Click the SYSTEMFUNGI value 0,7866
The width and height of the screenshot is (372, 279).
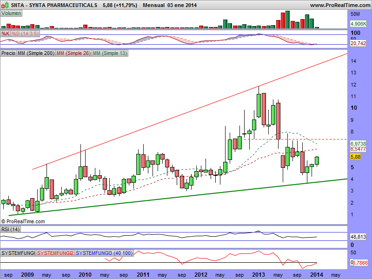361,263
